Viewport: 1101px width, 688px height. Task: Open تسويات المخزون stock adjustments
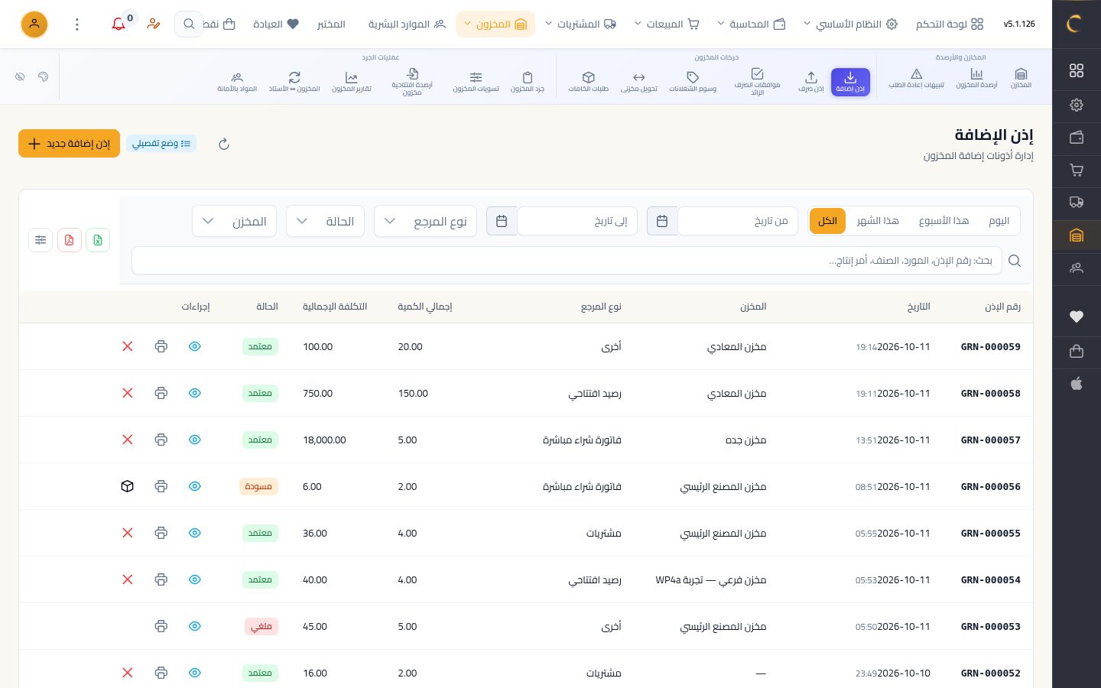476,82
